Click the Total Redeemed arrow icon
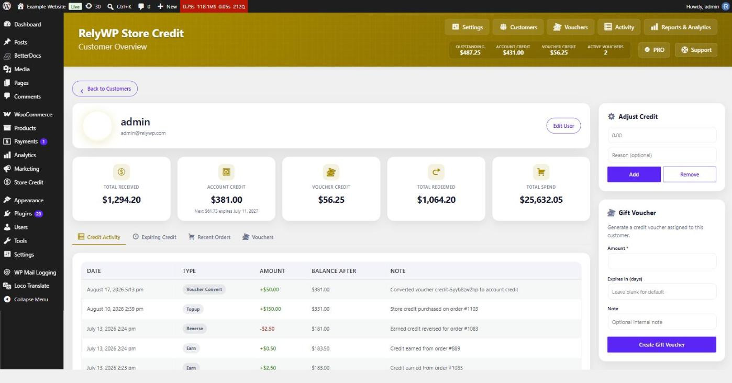 436,172
